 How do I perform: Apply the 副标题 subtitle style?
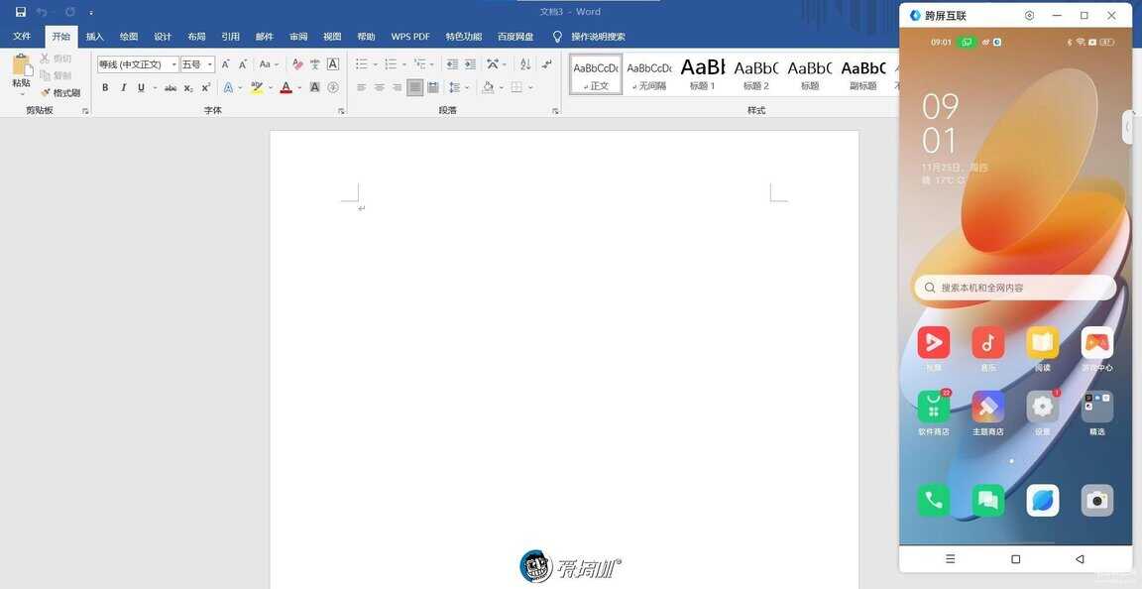863,74
